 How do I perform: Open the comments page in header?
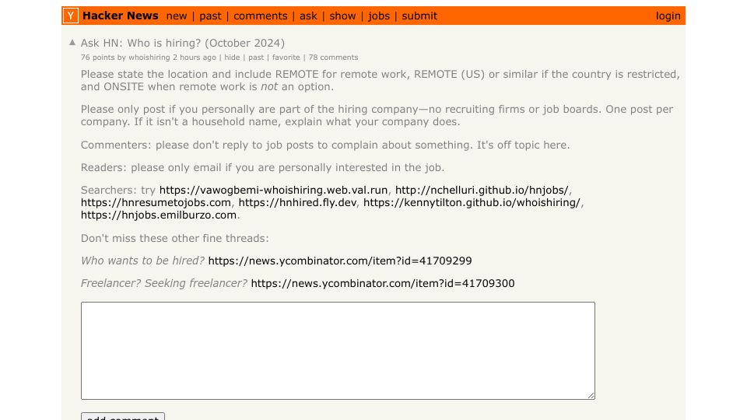(x=260, y=16)
